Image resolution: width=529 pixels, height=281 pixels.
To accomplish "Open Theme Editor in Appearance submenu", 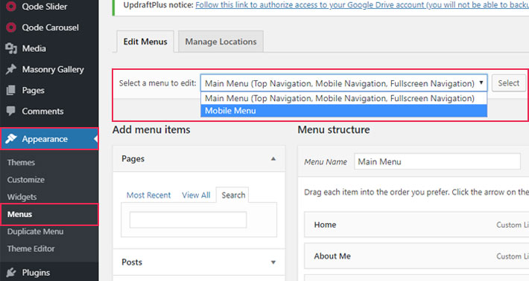I will tap(31, 249).
